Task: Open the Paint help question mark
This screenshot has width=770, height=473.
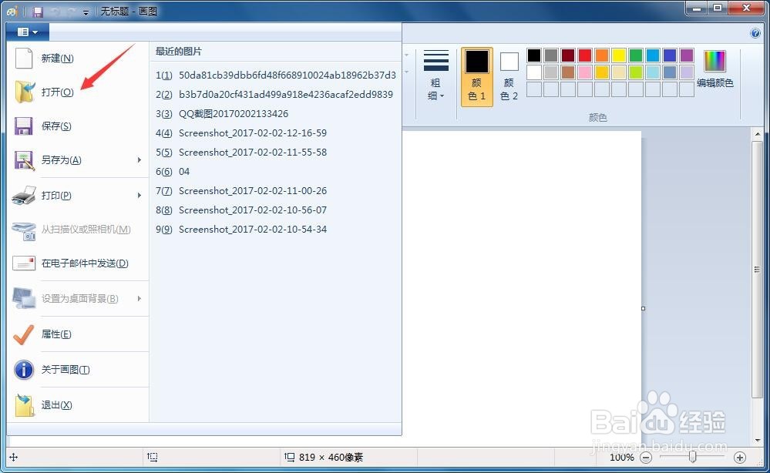Action: [x=756, y=33]
